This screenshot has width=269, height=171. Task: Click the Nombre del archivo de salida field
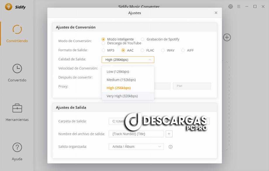tap(136, 134)
